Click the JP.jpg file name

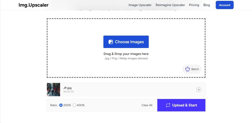[x=68, y=88]
